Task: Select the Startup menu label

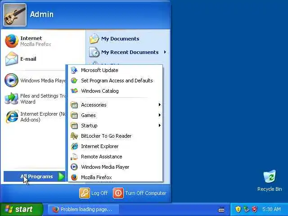Action: (x=89, y=126)
